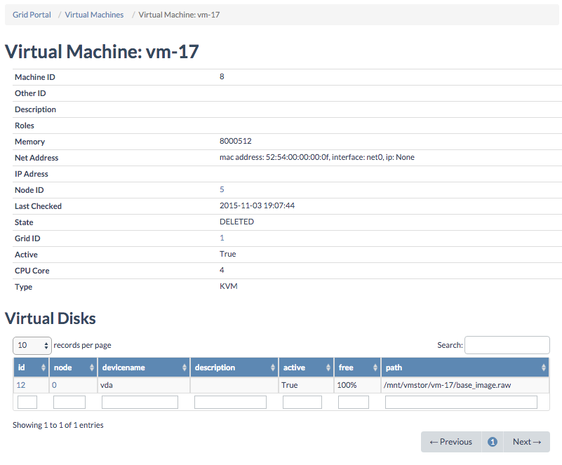Screen dimensions: 562x465
Task: Click the path column filter field
Action: point(461,402)
